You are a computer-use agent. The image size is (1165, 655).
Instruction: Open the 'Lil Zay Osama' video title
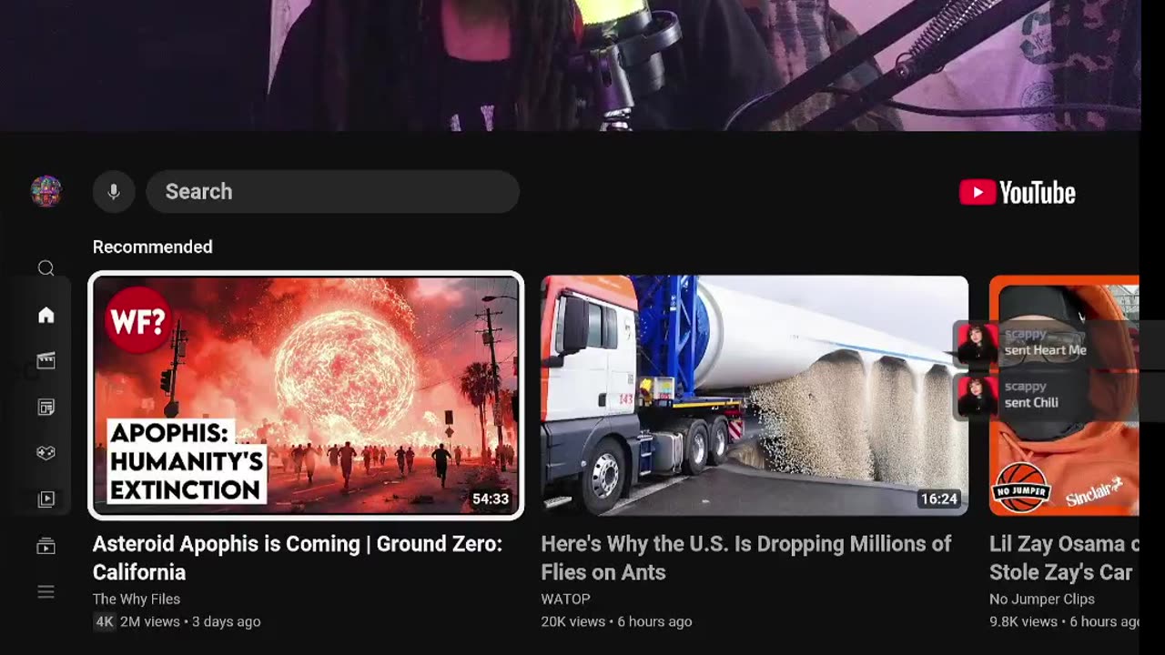click(1064, 558)
